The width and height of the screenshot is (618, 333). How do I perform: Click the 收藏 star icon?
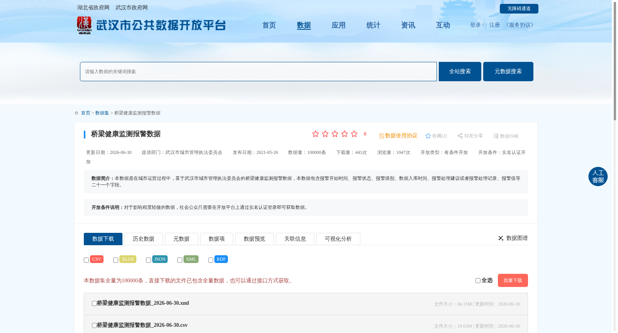(428, 136)
